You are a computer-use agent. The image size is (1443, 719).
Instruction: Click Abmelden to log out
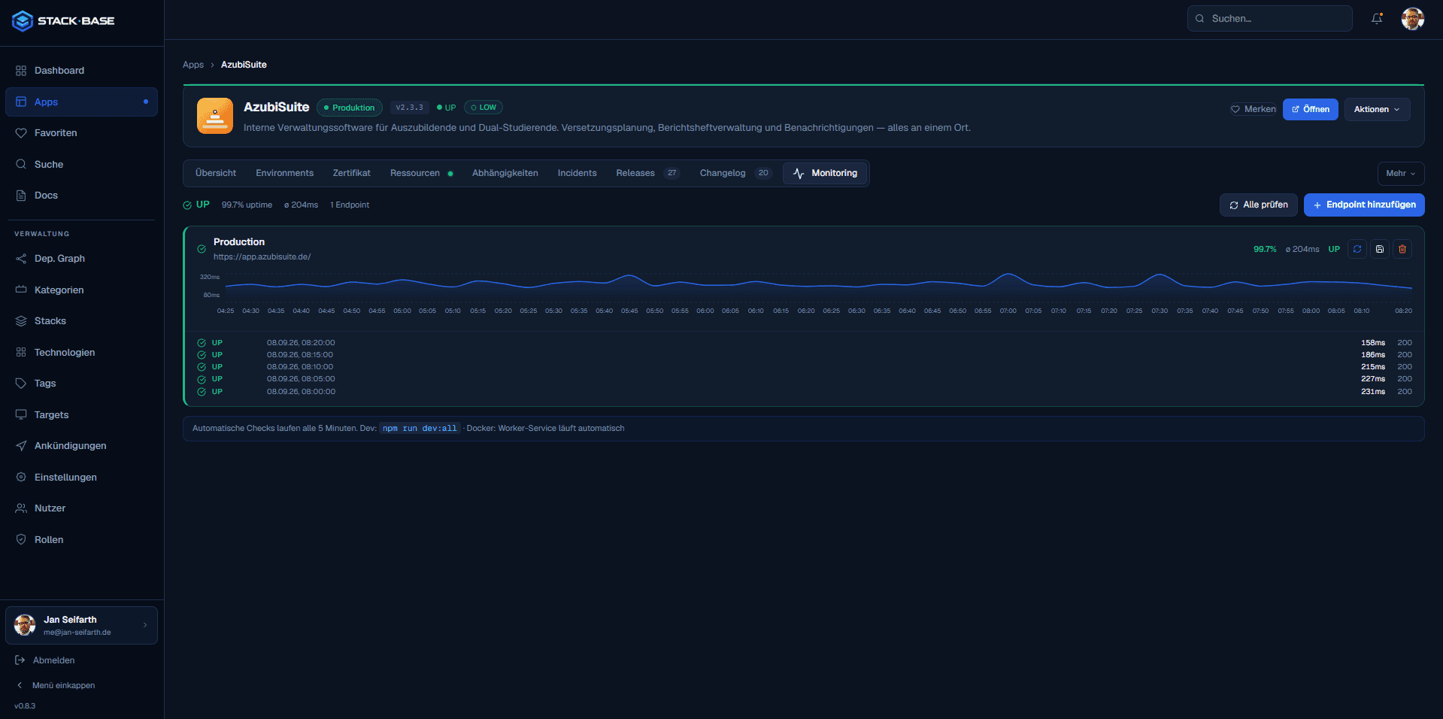point(46,660)
